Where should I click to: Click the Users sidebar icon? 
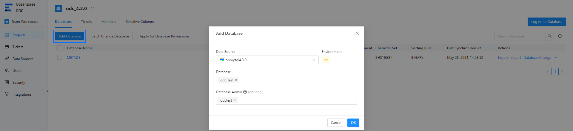[x=7, y=71]
